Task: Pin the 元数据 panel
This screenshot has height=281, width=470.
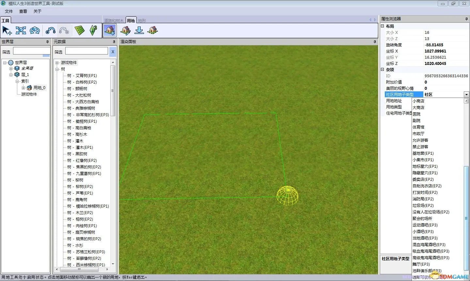Action: [114, 42]
